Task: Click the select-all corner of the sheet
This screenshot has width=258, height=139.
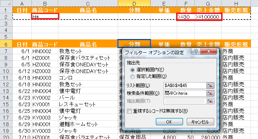Action: point(6,3)
